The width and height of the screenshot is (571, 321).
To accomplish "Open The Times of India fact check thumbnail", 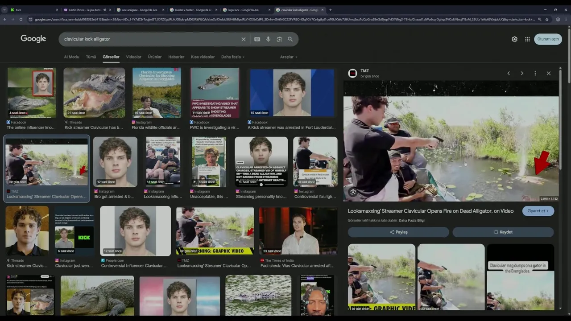I will 298,231.
